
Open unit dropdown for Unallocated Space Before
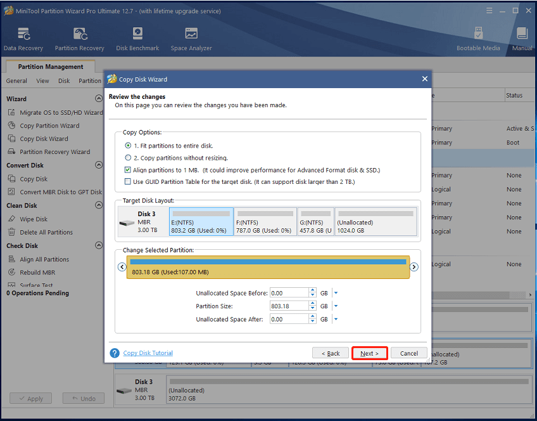(336, 293)
